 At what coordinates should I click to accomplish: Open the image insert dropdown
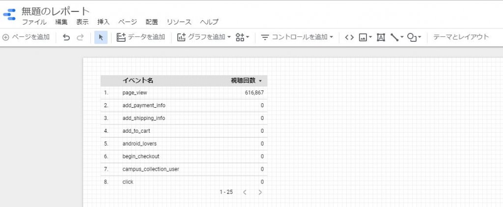365,37
